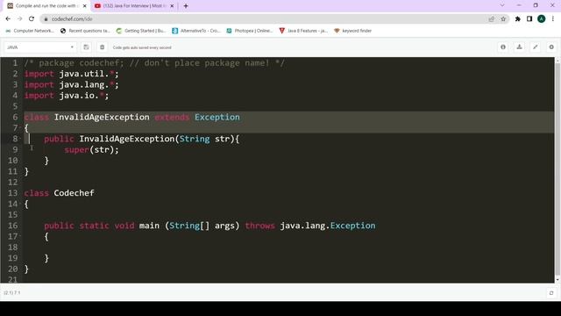The width and height of the screenshot is (561, 316).
Task: Open AlternativeTo bookmark
Action: (196, 31)
